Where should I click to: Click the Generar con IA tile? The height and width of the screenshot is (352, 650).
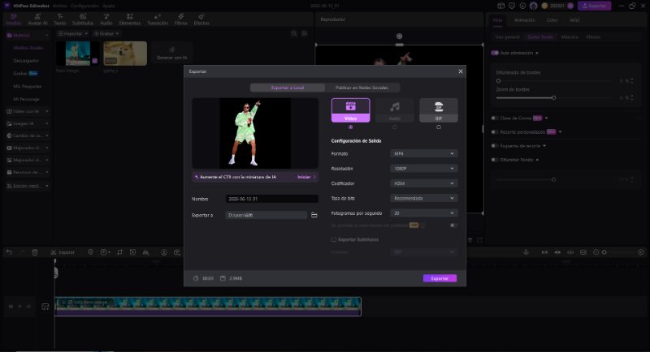coord(172,54)
